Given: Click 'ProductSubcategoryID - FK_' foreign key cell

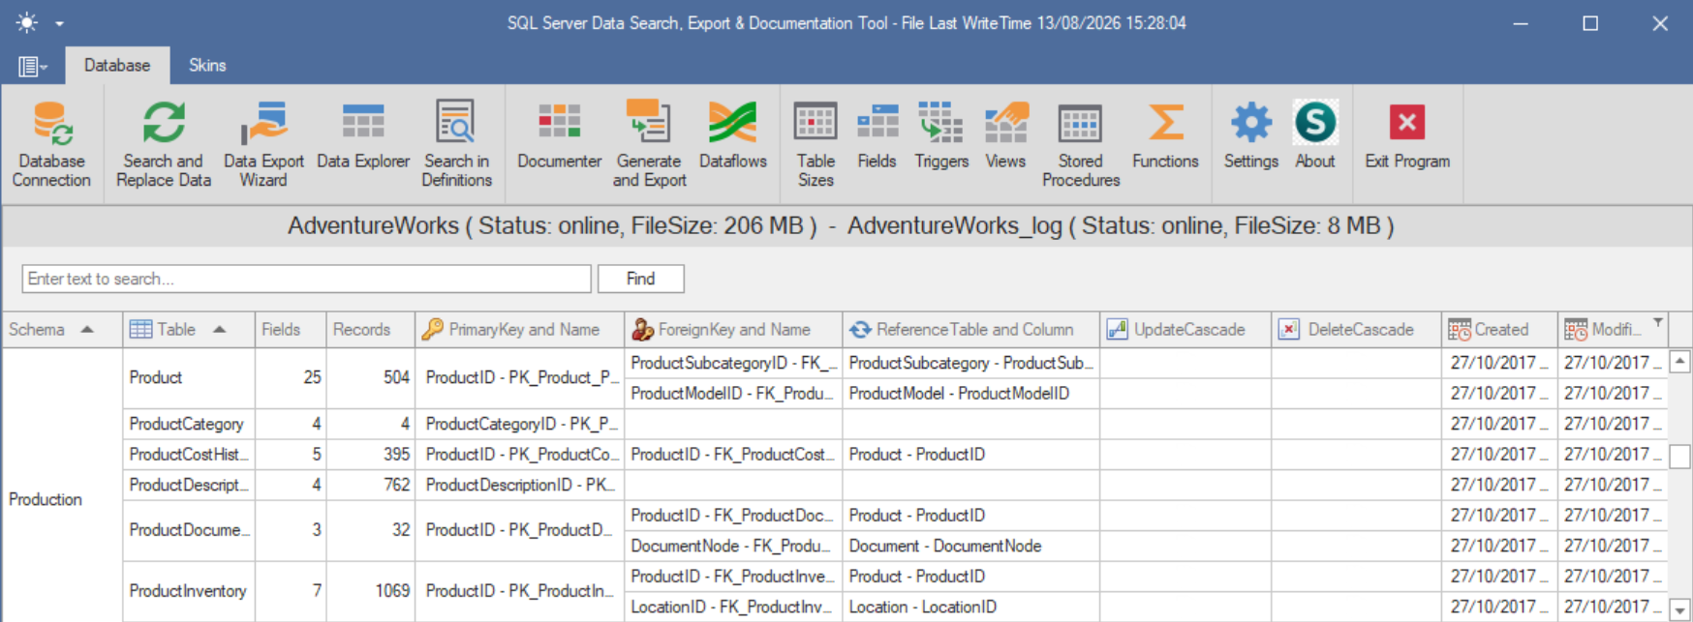Looking at the screenshot, I should point(733,363).
